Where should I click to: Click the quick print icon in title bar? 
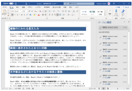[26, 4]
